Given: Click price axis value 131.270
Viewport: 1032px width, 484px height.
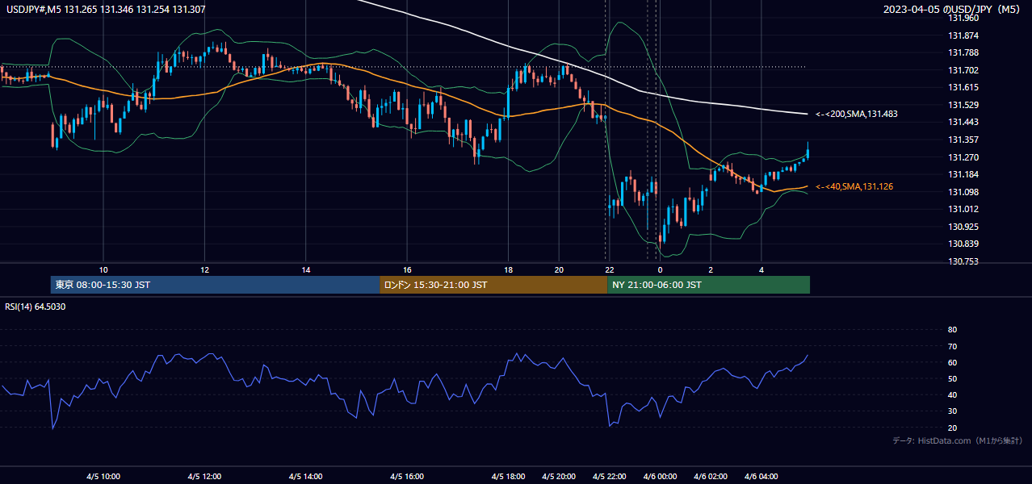Looking at the screenshot, I should click(964, 157).
